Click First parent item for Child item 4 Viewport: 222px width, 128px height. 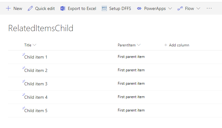tap(131, 97)
